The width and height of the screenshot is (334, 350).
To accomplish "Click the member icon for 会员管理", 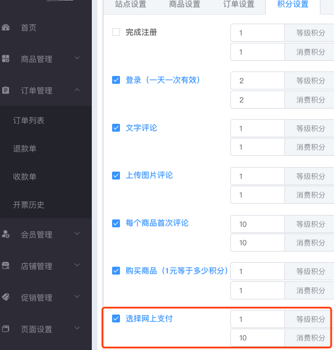I will (x=6, y=234).
